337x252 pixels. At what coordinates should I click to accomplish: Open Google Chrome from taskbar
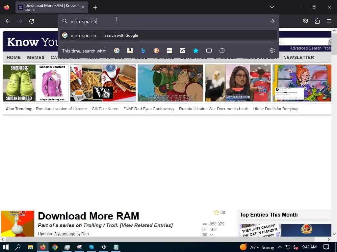(55, 247)
